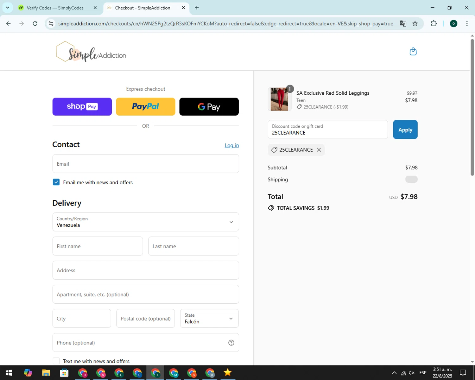Open File Explorer from the taskbar
The width and height of the screenshot is (475, 380).
click(46, 373)
